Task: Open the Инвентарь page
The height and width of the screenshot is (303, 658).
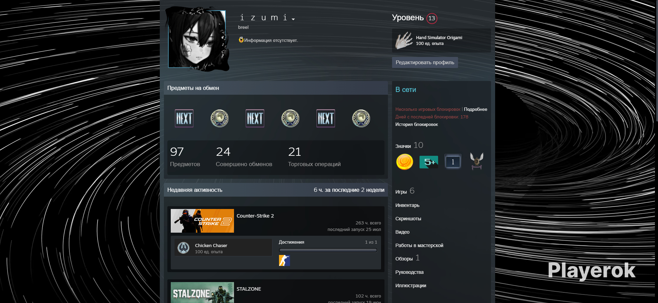Action: [x=407, y=205]
